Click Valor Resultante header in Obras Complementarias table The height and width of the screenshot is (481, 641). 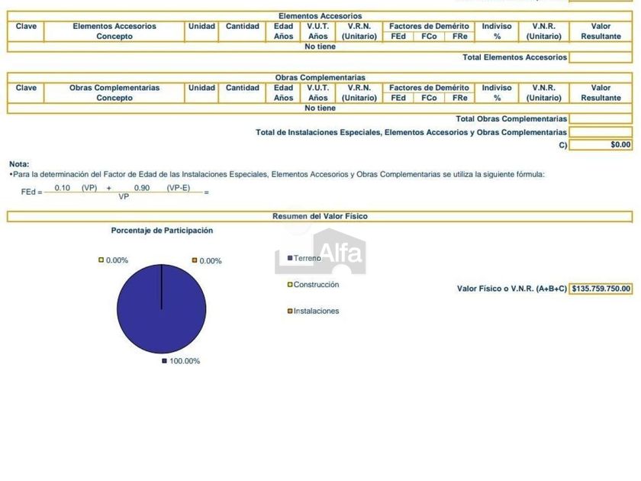(601, 93)
